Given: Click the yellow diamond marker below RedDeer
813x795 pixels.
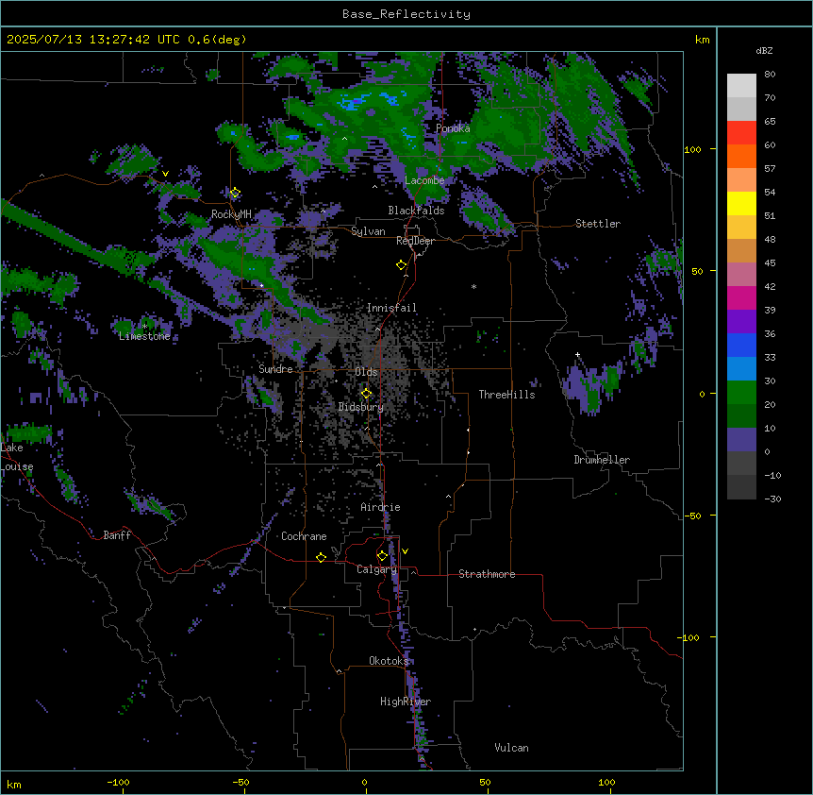Looking at the screenshot, I should [401, 265].
